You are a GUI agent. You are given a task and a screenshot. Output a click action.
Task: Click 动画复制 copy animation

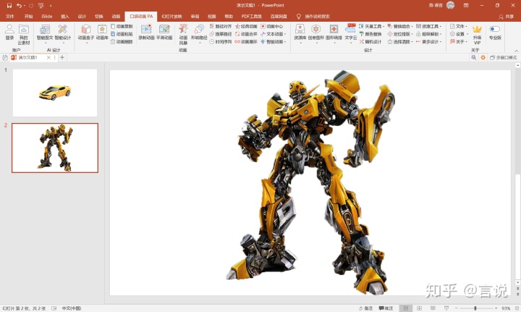tap(122, 26)
